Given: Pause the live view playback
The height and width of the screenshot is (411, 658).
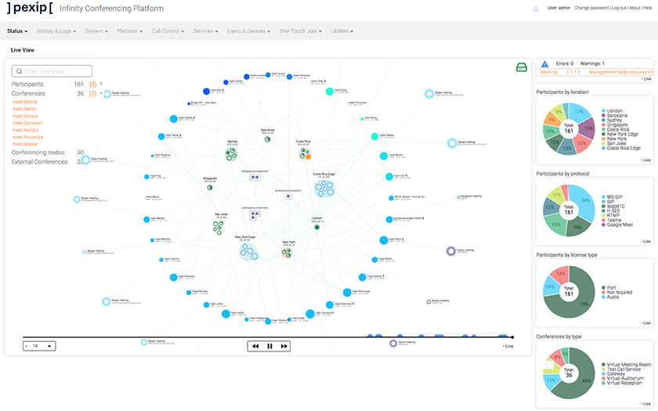Looking at the screenshot, I should [269, 345].
